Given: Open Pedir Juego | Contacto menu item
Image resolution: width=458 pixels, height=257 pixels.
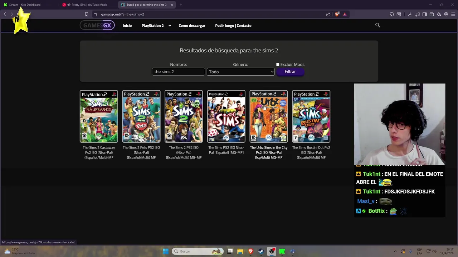Looking at the screenshot, I should pos(233,26).
